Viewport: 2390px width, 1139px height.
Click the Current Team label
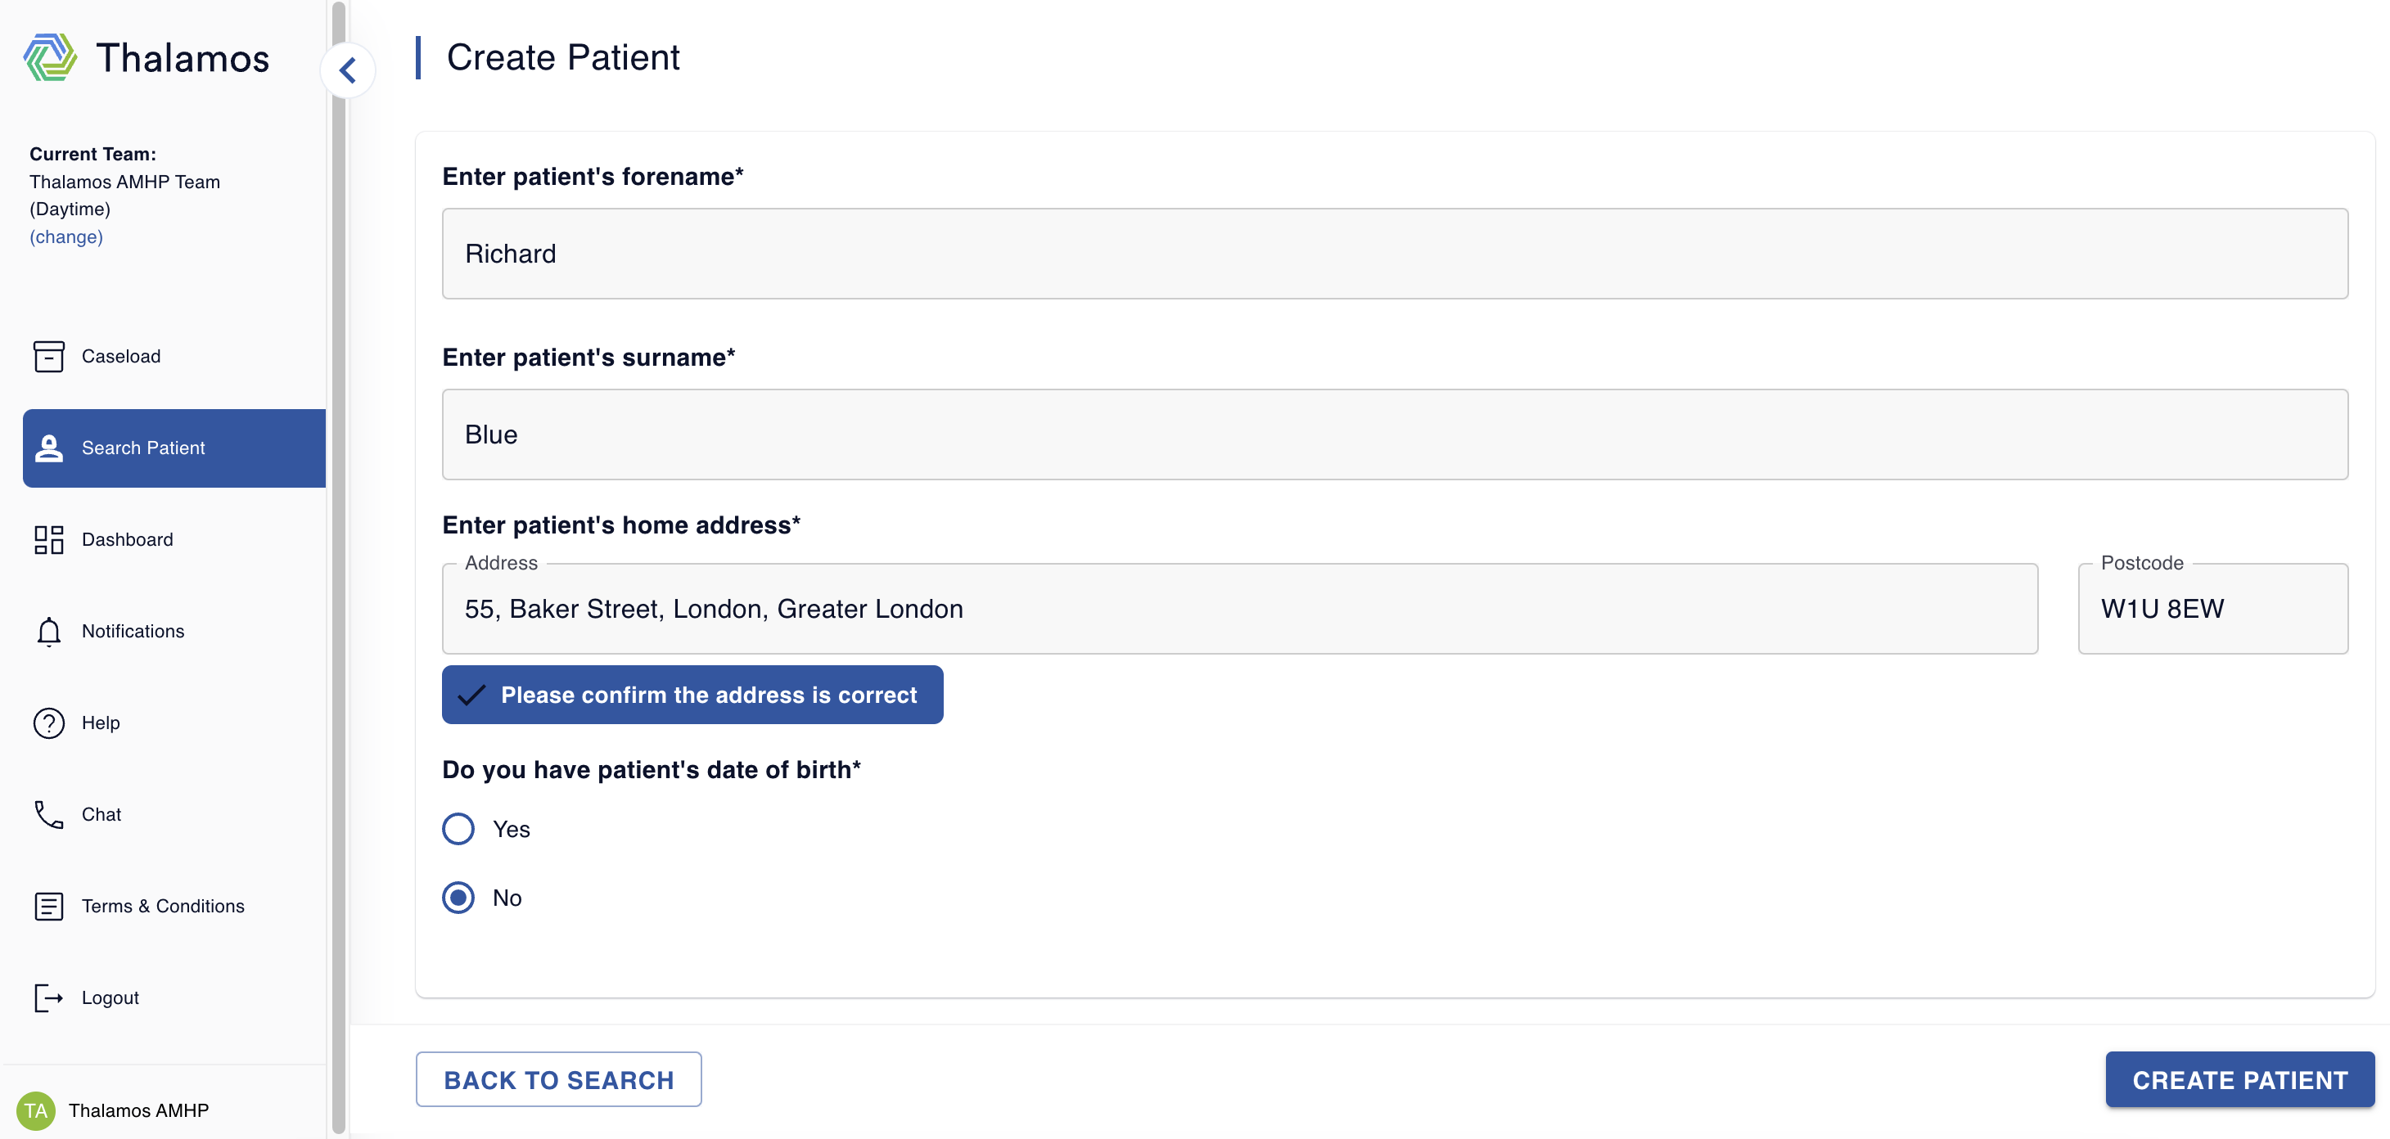click(x=92, y=154)
